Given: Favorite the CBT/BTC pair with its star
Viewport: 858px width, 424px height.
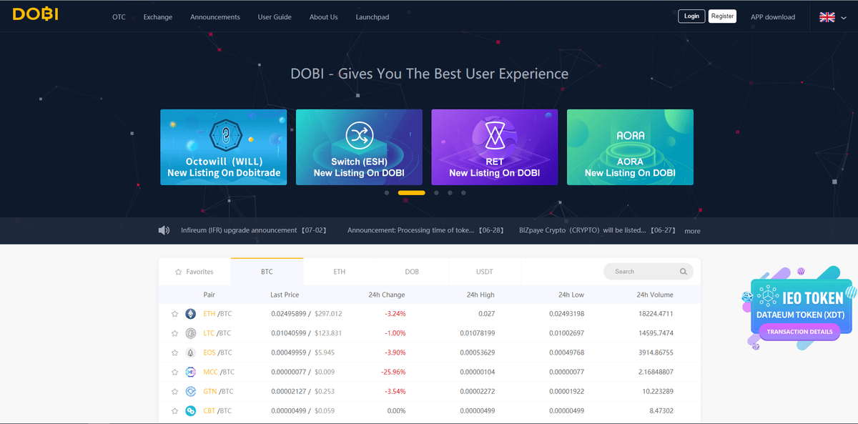Looking at the screenshot, I should tap(174, 410).
